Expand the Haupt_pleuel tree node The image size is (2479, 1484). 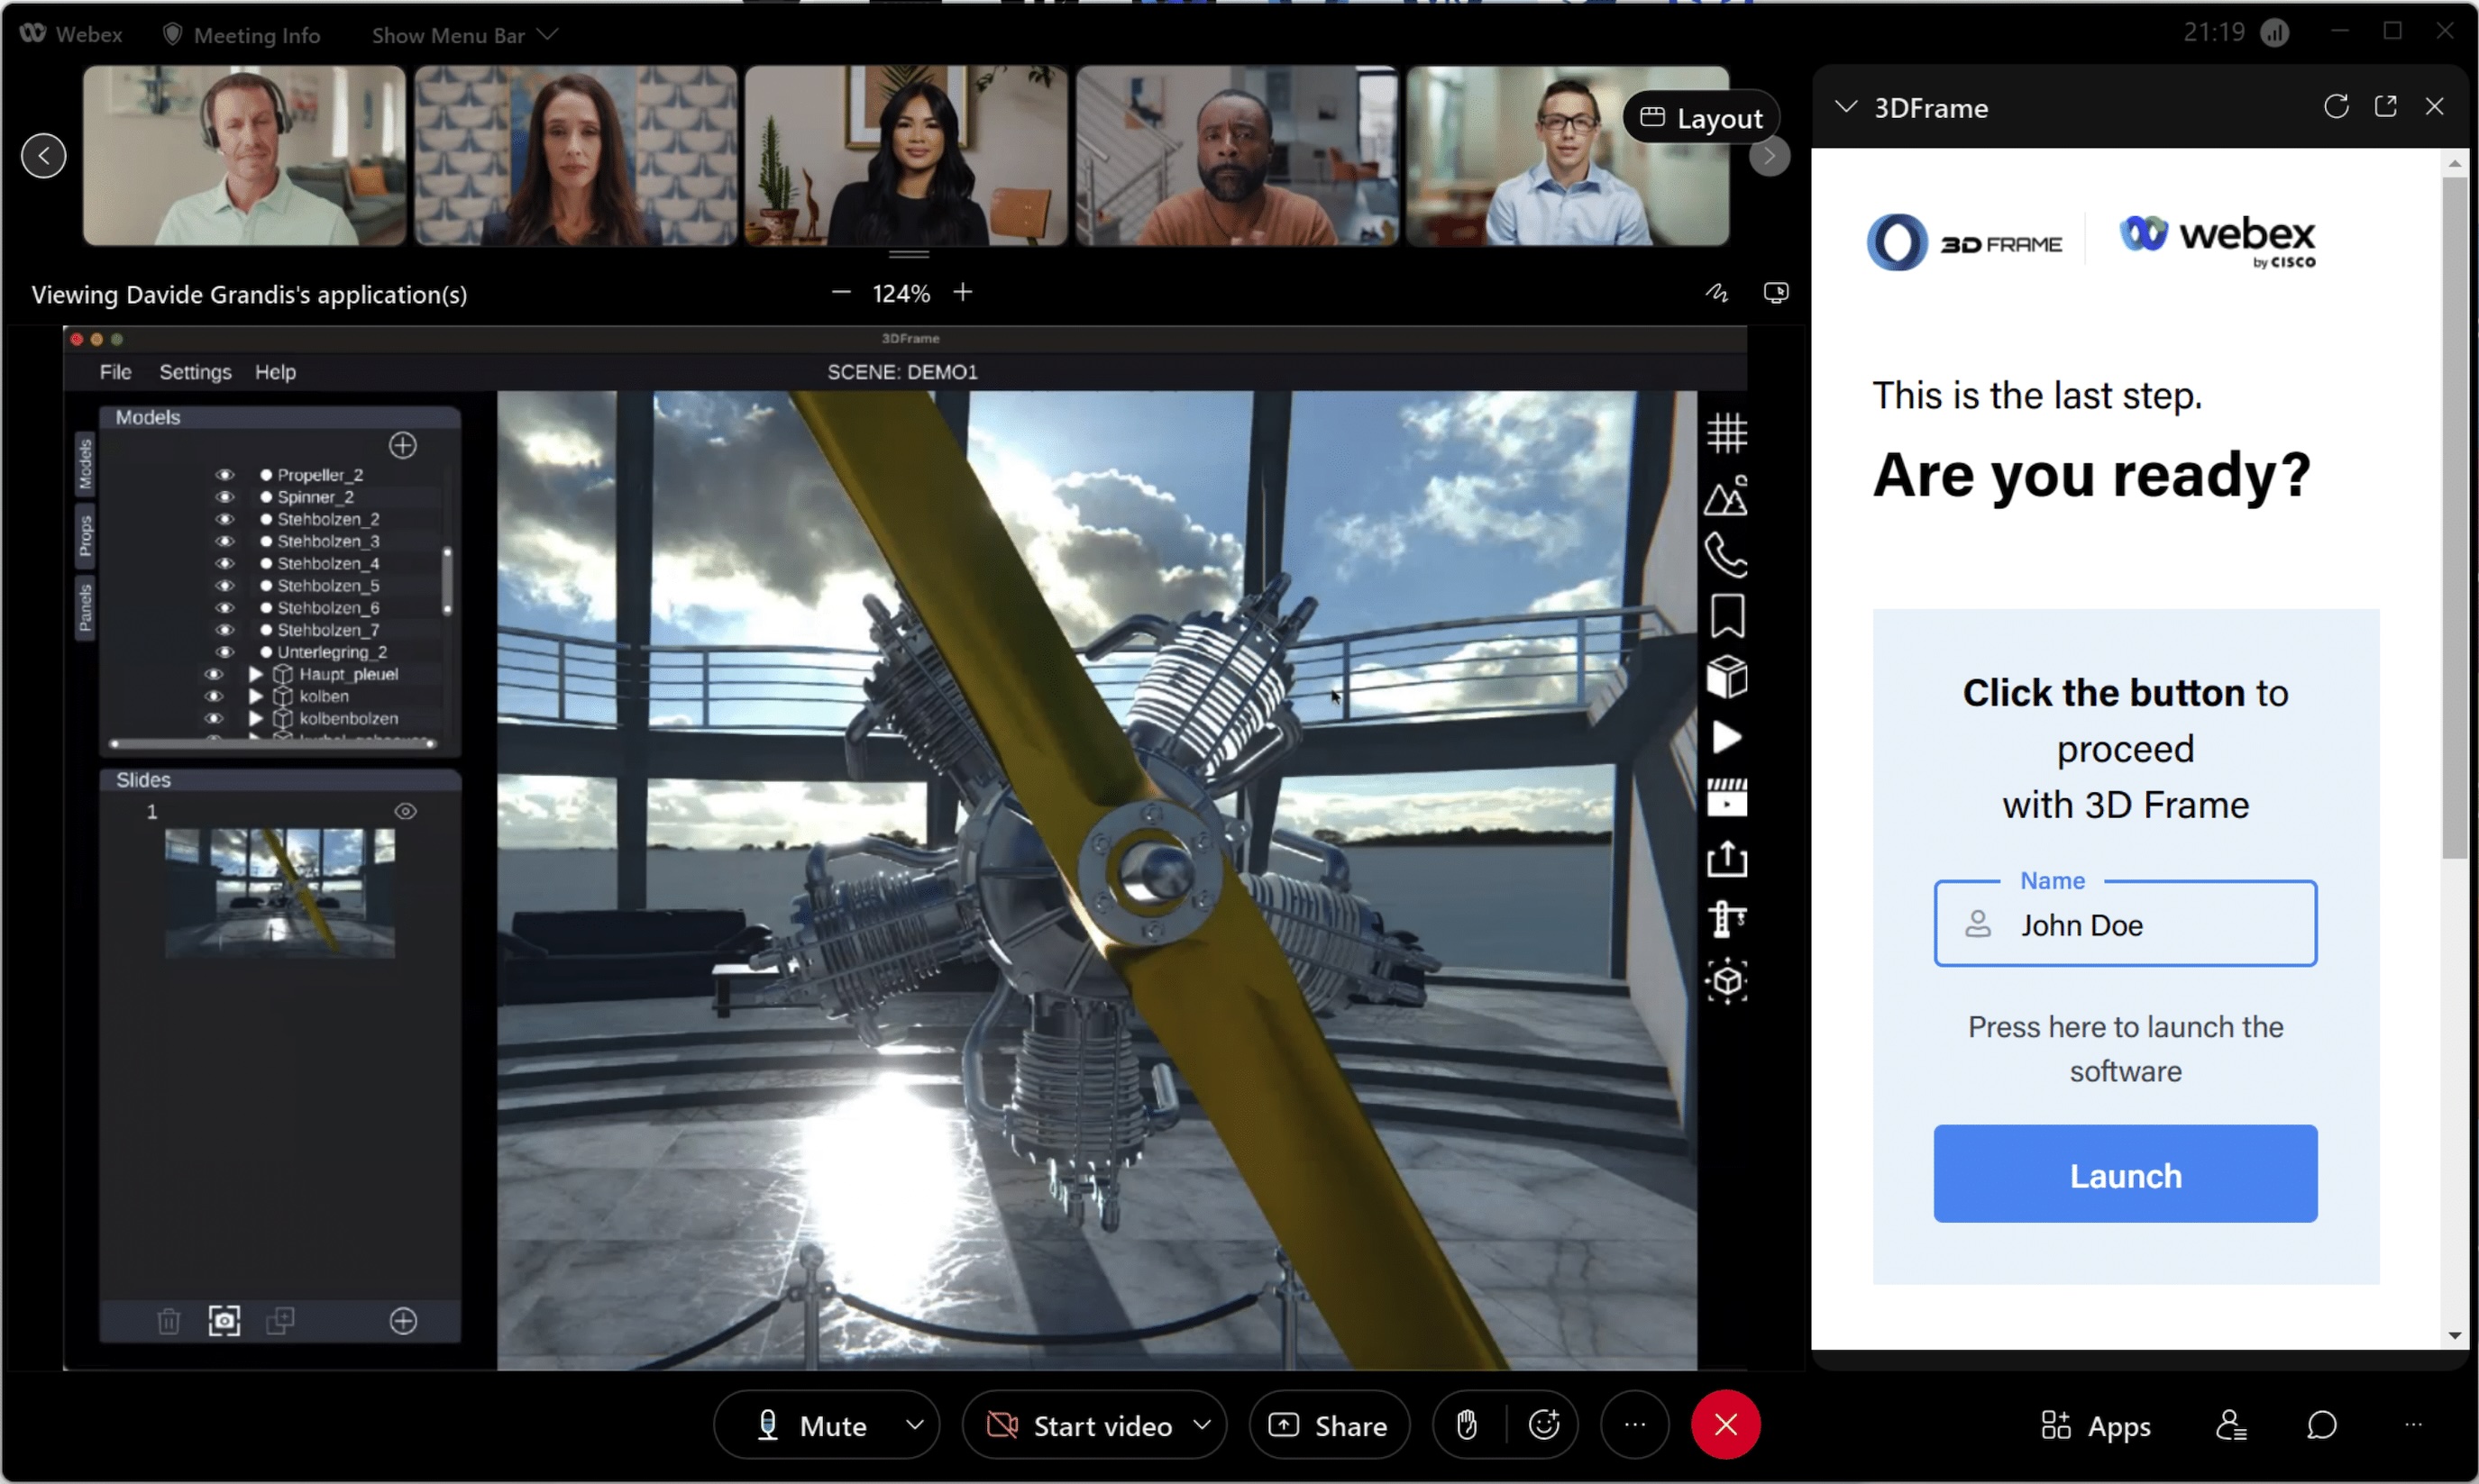click(256, 674)
